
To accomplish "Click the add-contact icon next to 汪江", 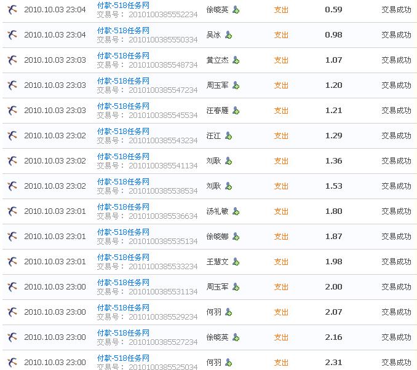I will pyautogui.click(x=228, y=136).
